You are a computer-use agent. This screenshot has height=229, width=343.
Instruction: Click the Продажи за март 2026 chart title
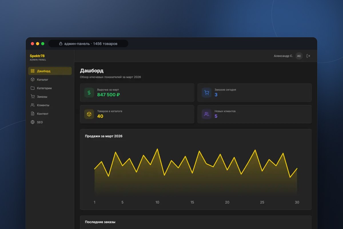104,136
